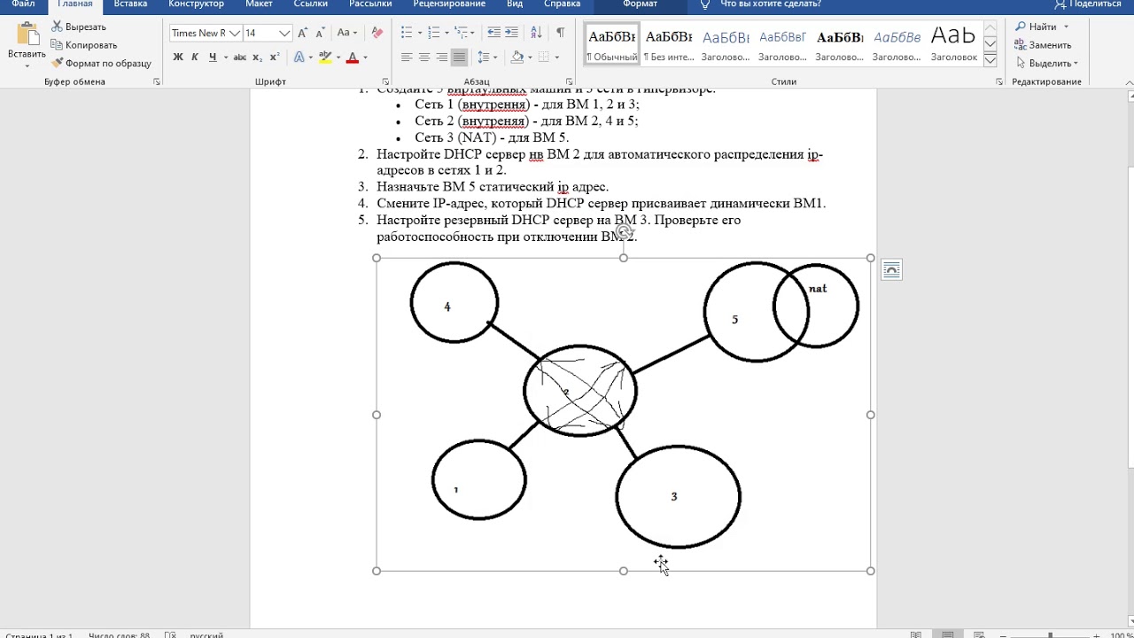Screen dimensions: 1134x638
Task: Apply the red font color
Action: pos(352,57)
